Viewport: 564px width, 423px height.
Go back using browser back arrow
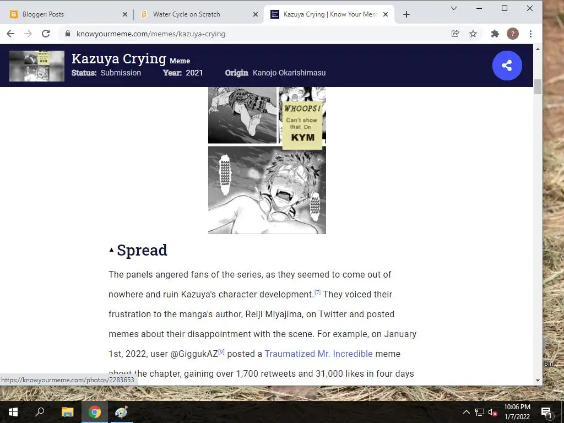pyautogui.click(x=10, y=34)
